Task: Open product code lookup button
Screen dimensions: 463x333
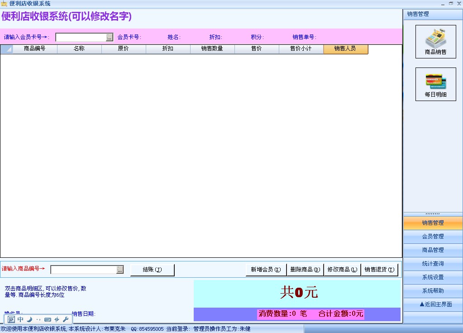Action: tap(120, 270)
